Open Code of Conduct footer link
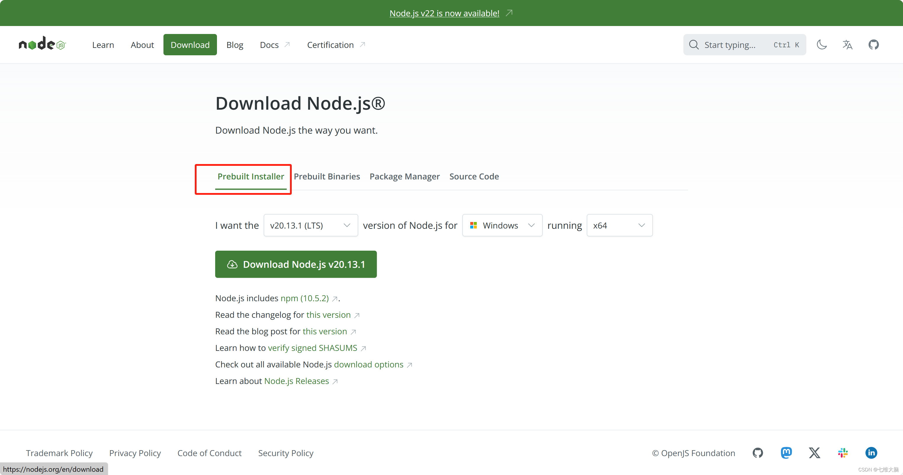The width and height of the screenshot is (903, 475). coord(209,453)
